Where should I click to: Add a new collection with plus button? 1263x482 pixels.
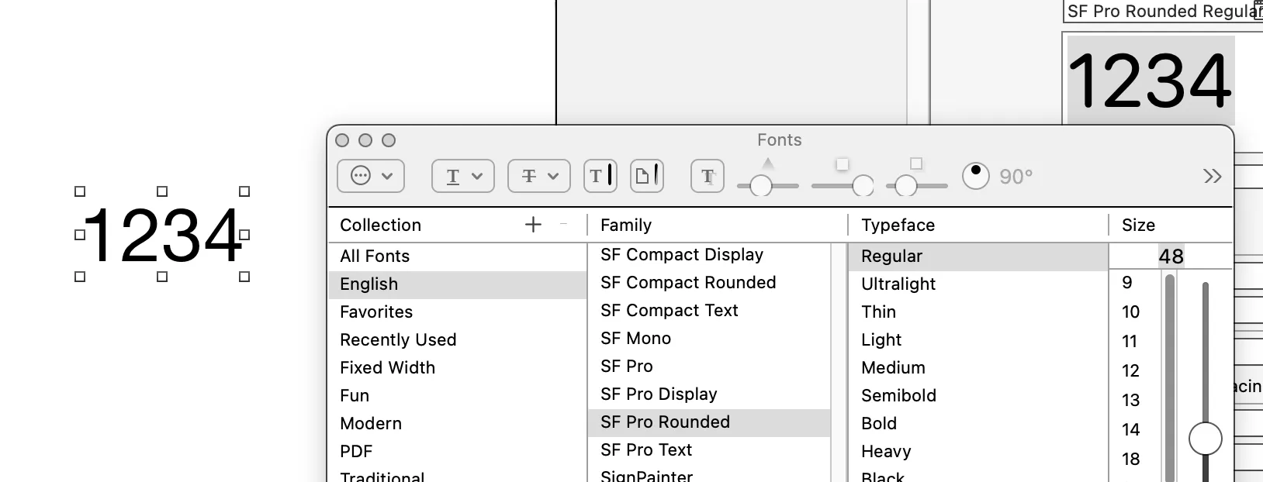(x=533, y=225)
